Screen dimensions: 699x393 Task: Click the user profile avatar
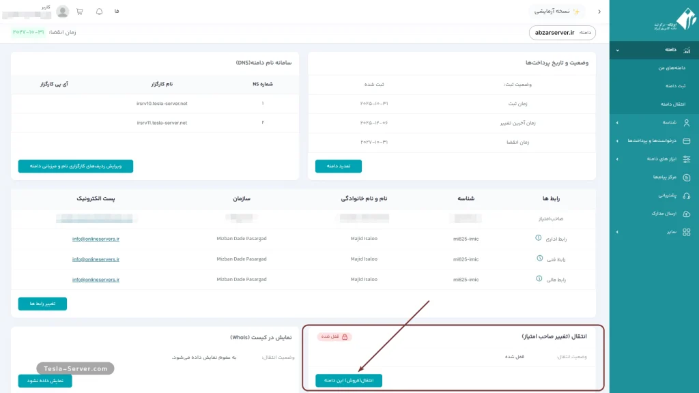point(63,12)
